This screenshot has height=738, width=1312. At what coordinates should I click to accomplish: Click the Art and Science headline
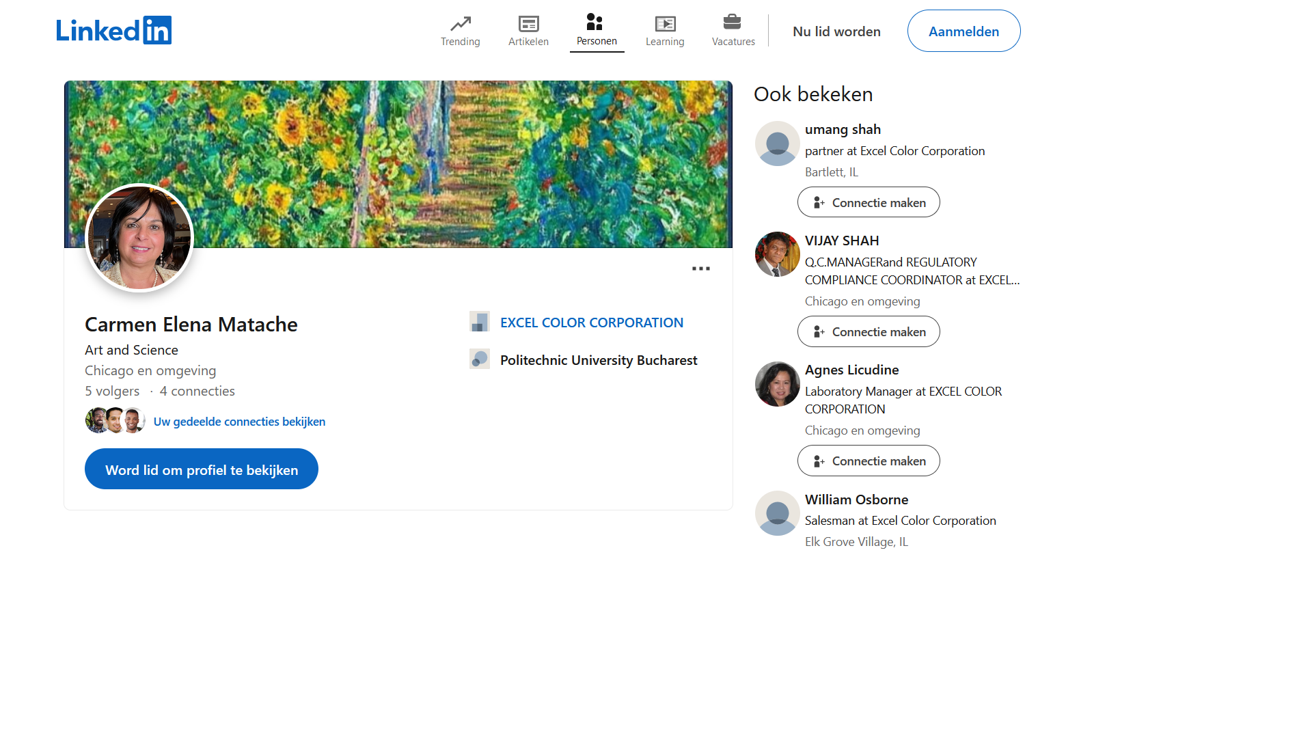click(x=131, y=350)
